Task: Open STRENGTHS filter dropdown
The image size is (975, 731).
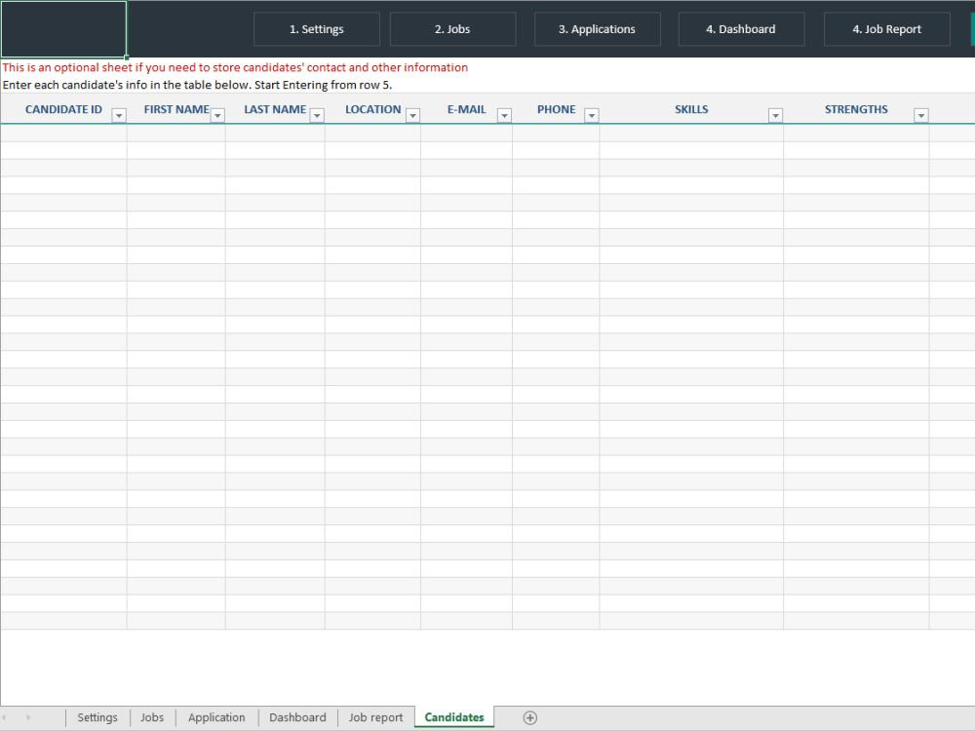Action: coord(920,115)
